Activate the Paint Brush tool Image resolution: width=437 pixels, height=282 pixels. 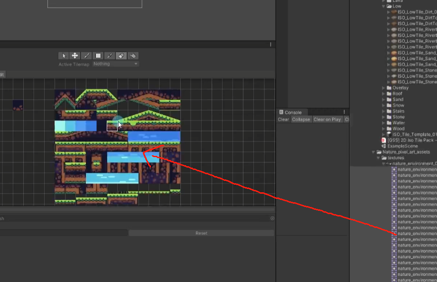coord(86,56)
